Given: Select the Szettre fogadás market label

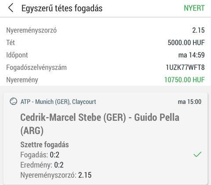Looking at the screenshot, I should [44, 144].
